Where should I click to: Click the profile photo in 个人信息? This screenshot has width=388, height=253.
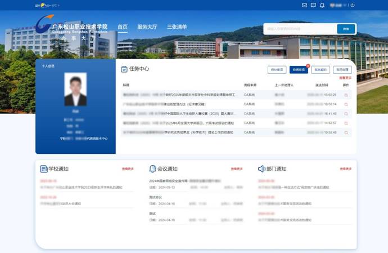(75, 89)
